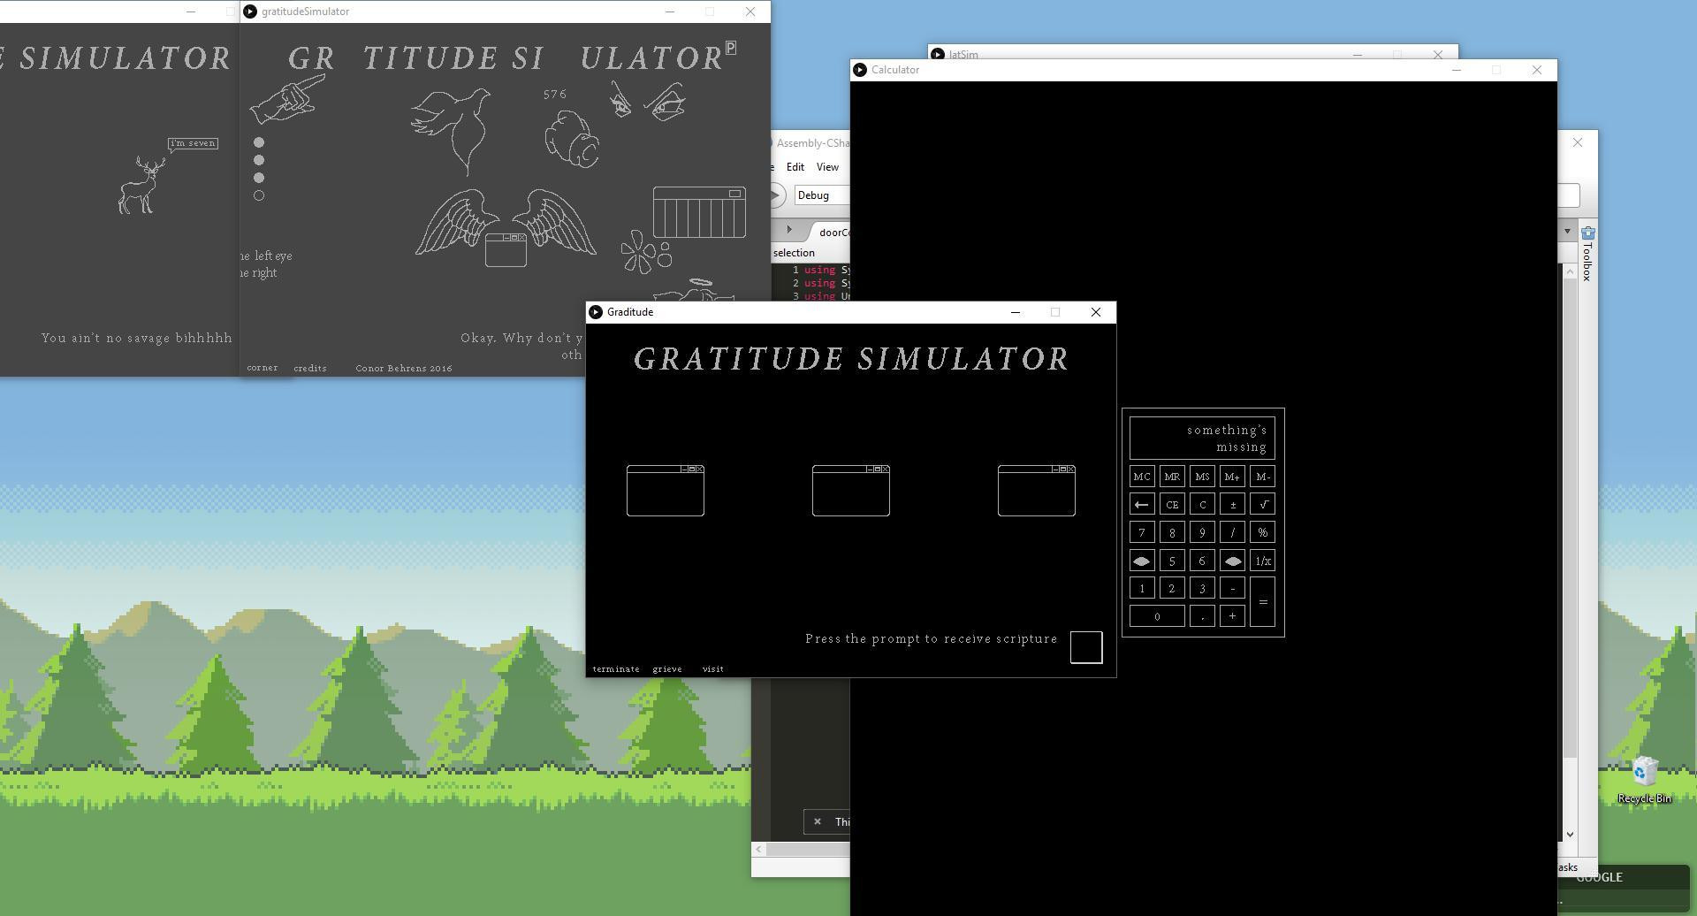Click the boxed P icon beside the title

[x=731, y=47]
